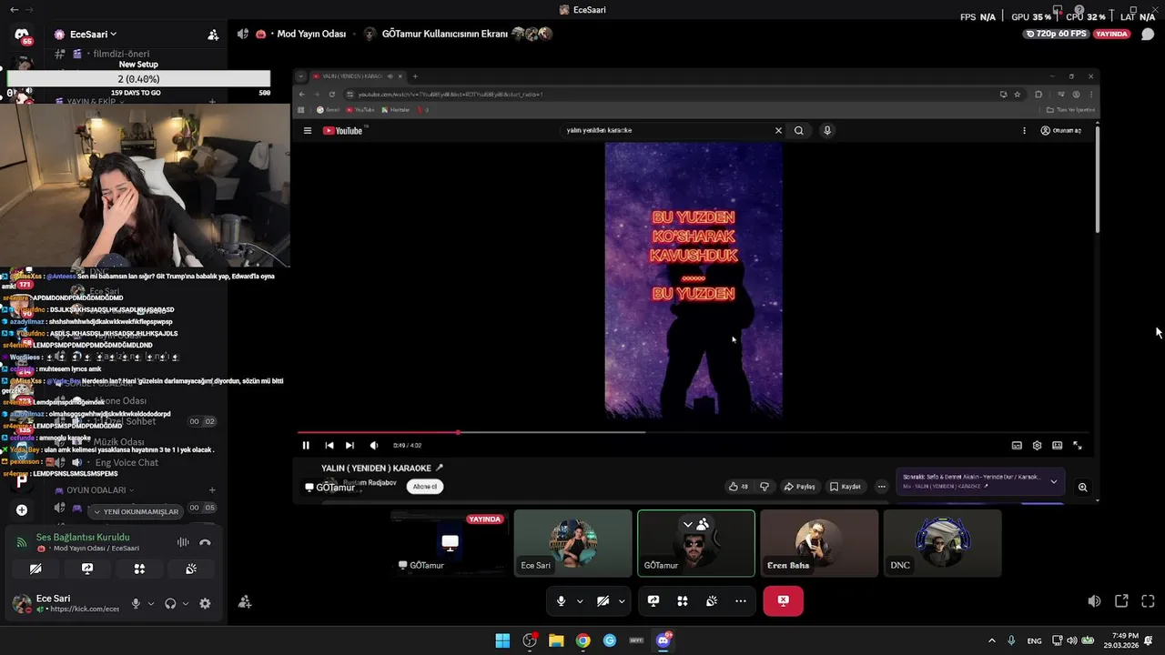Image resolution: width=1165 pixels, height=655 pixels.
Task: Expand input device options near microphone
Action: pyautogui.click(x=151, y=603)
